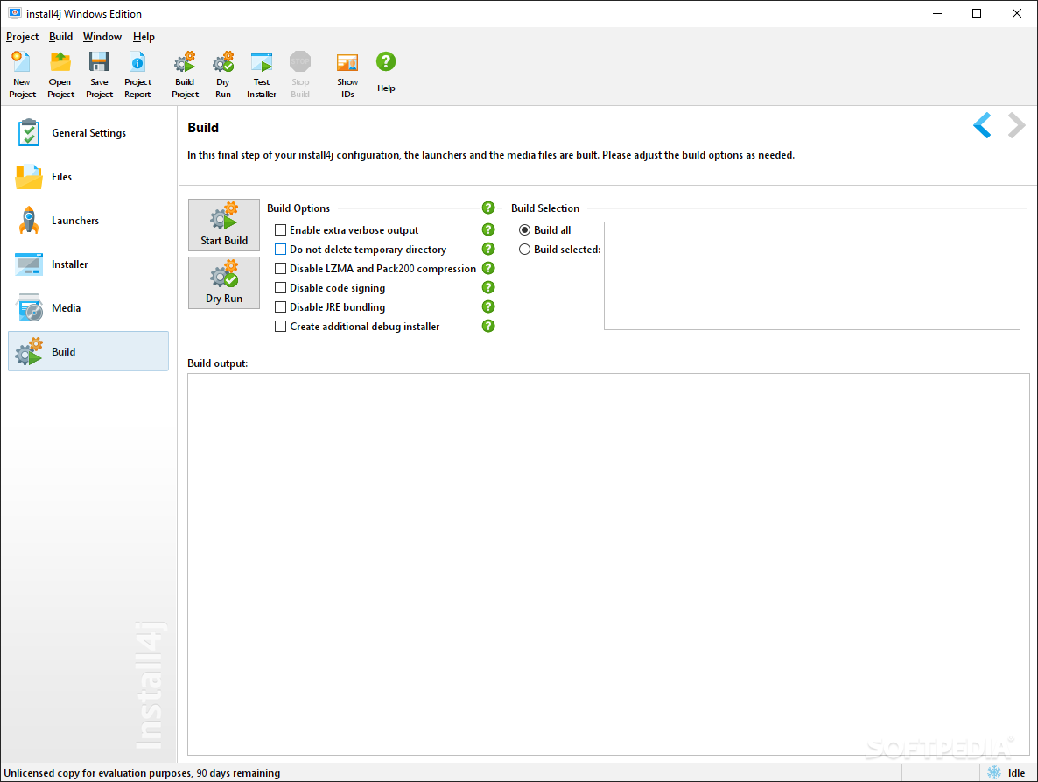Screen dimensions: 1038x782
Task: Show help for additional debug installer
Action: pos(488,326)
